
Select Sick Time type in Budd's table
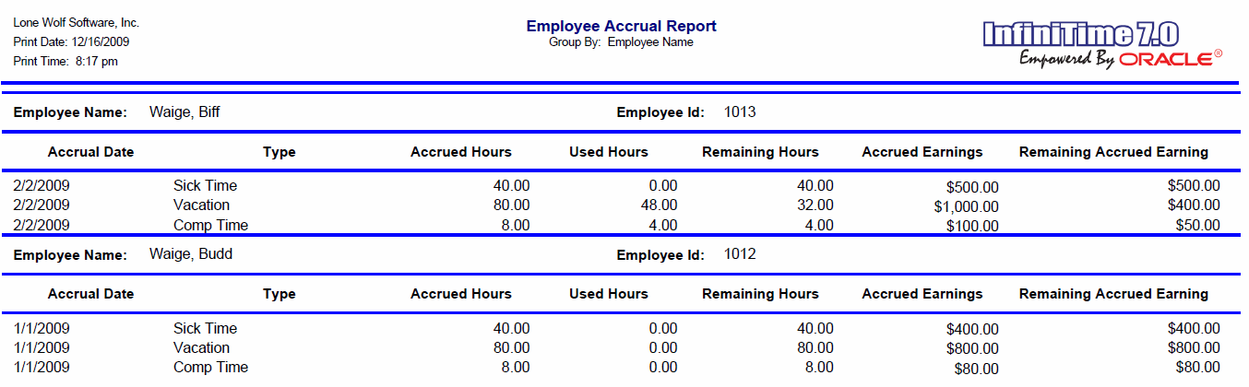(205, 329)
